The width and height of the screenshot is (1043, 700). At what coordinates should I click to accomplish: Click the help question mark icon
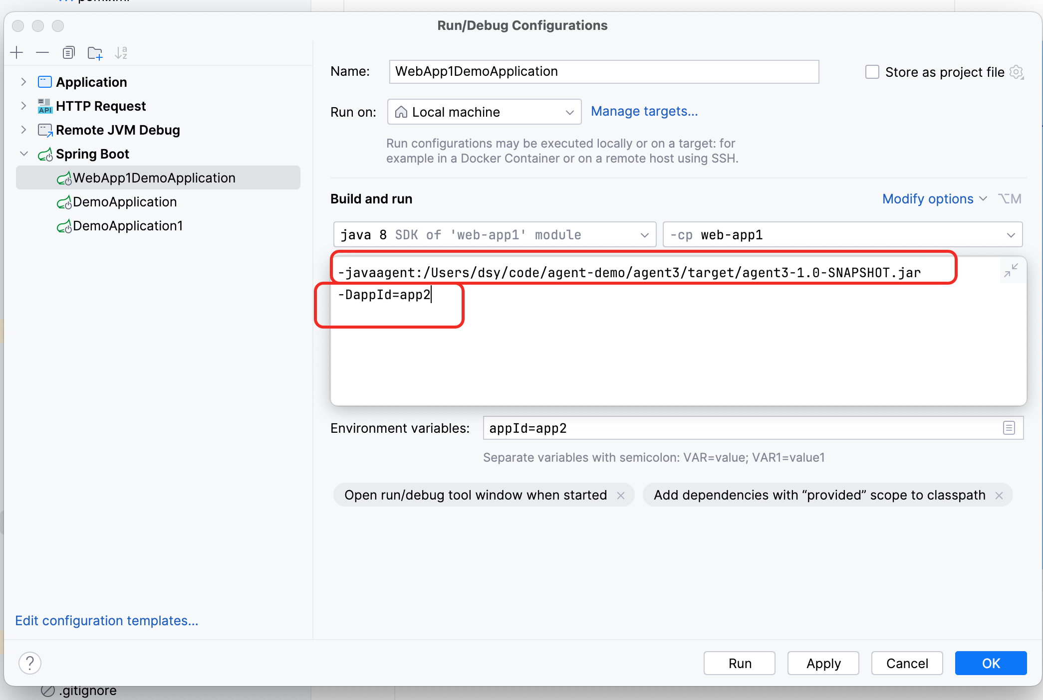[30, 663]
